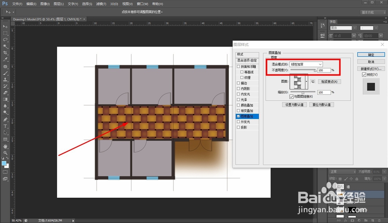This screenshot has height=223, width=388.
Task: Enable 纹理 checkbox
Action: pyautogui.click(x=242, y=78)
